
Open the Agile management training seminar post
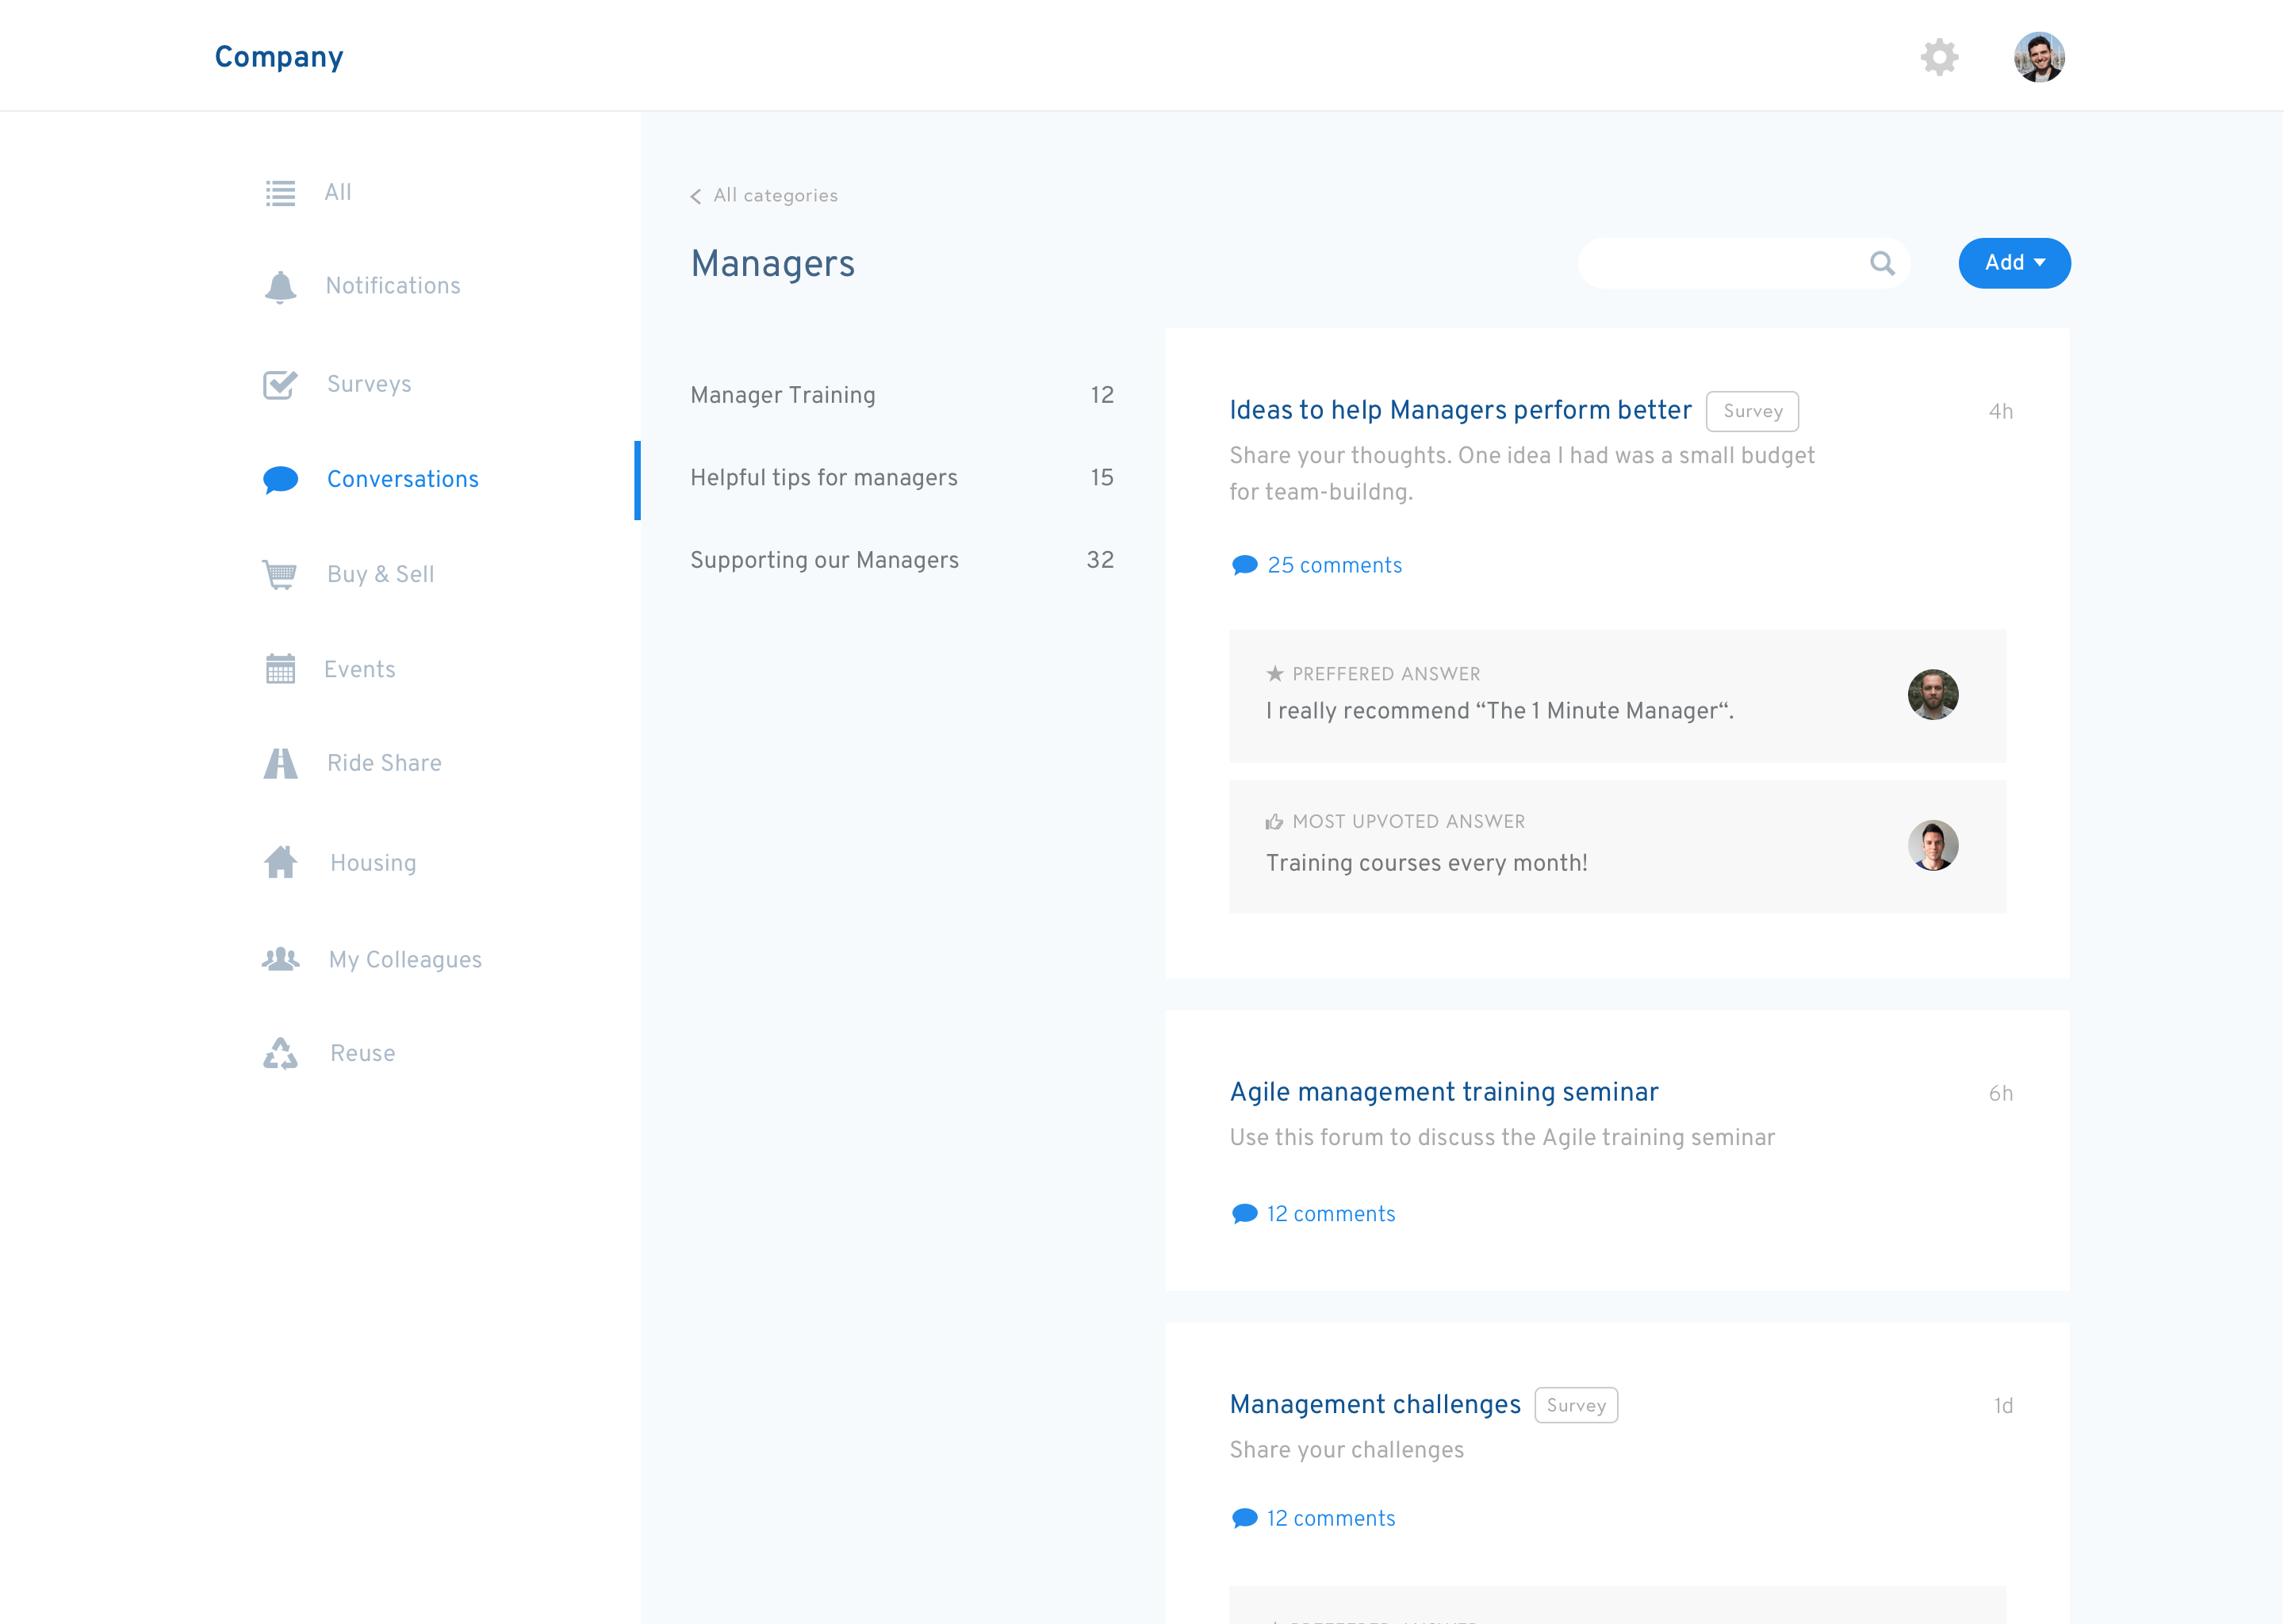[1443, 1092]
